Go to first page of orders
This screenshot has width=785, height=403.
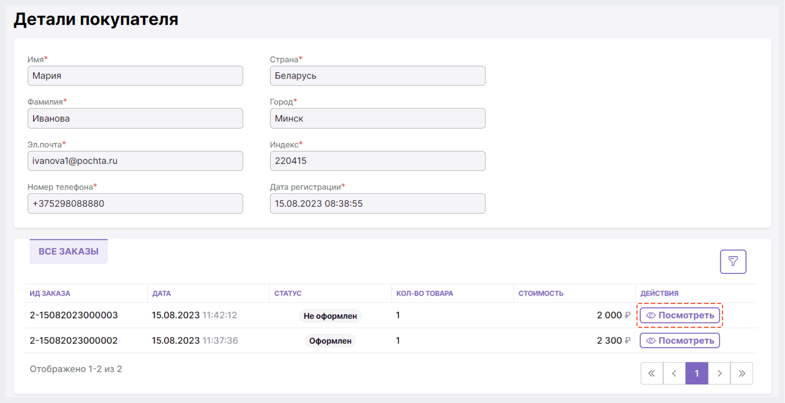click(x=652, y=373)
